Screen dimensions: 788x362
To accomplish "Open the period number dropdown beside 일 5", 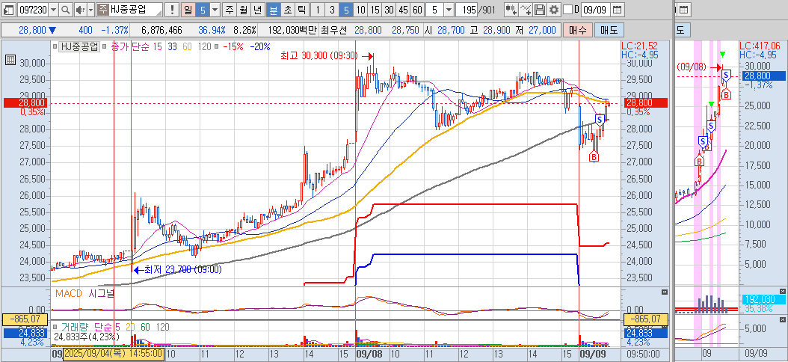I will [x=215, y=10].
